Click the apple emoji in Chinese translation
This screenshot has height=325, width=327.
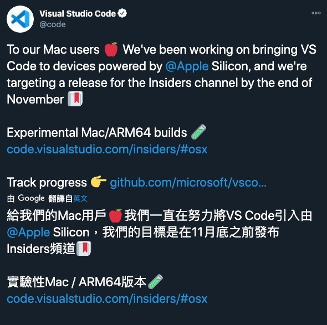click(x=115, y=215)
